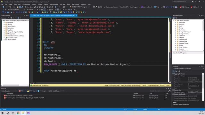Click the SQL Server Agent tree node
Screen dimensions: 205x115
pyautogui.click(x=12, y=38)
